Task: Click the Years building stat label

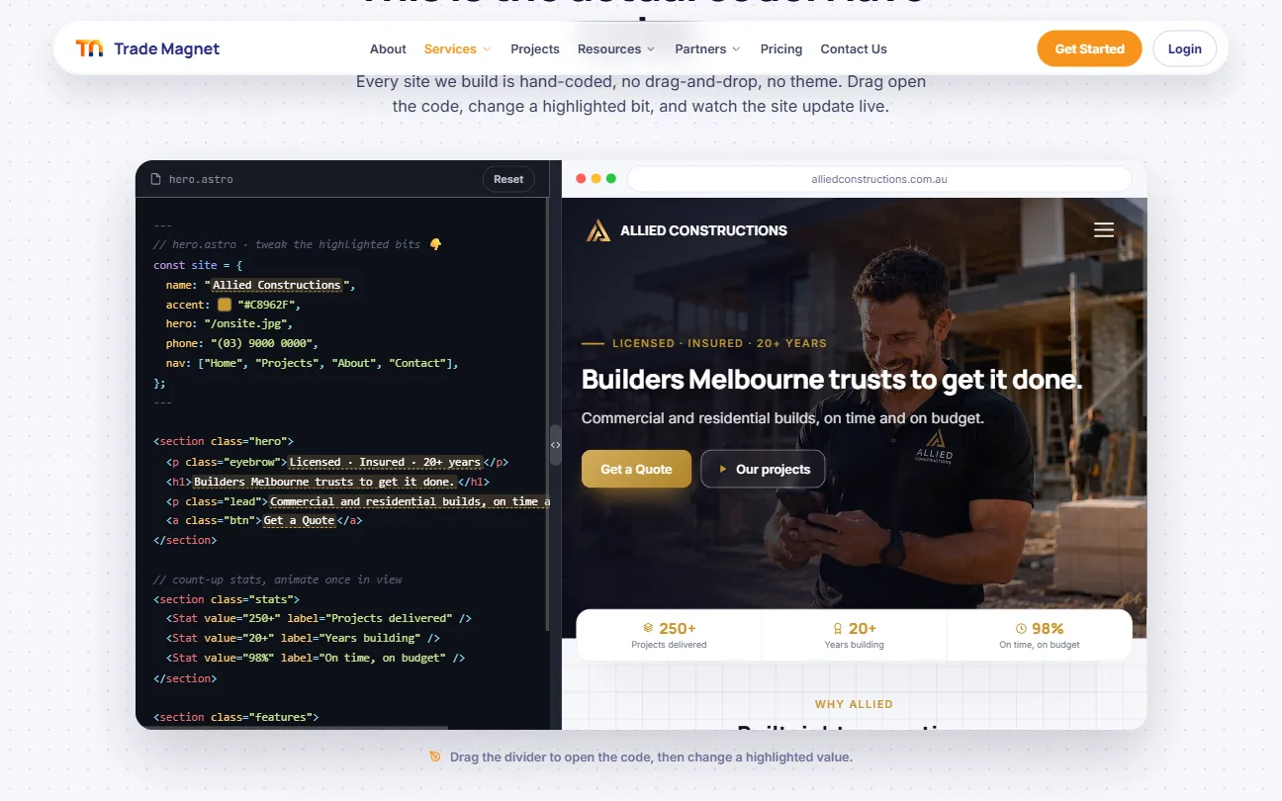Action: pos(854,645)
